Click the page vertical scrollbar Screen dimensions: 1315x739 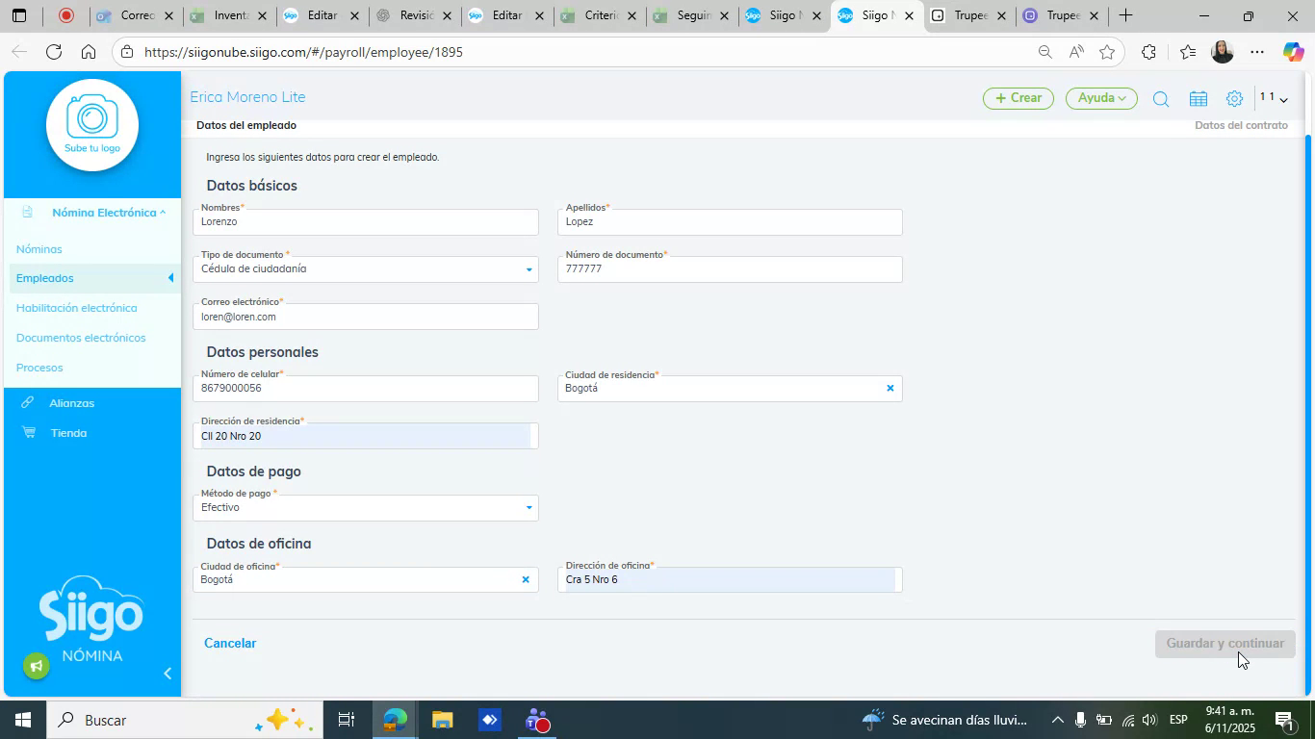pyautogui.click(x=1307, y=414)
